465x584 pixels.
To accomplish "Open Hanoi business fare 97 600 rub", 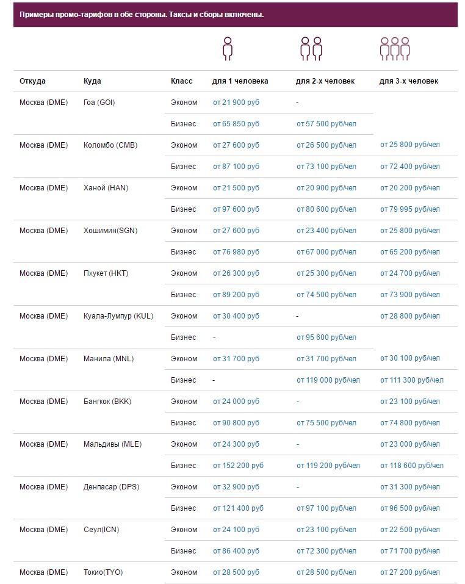I will click(236, 209).
